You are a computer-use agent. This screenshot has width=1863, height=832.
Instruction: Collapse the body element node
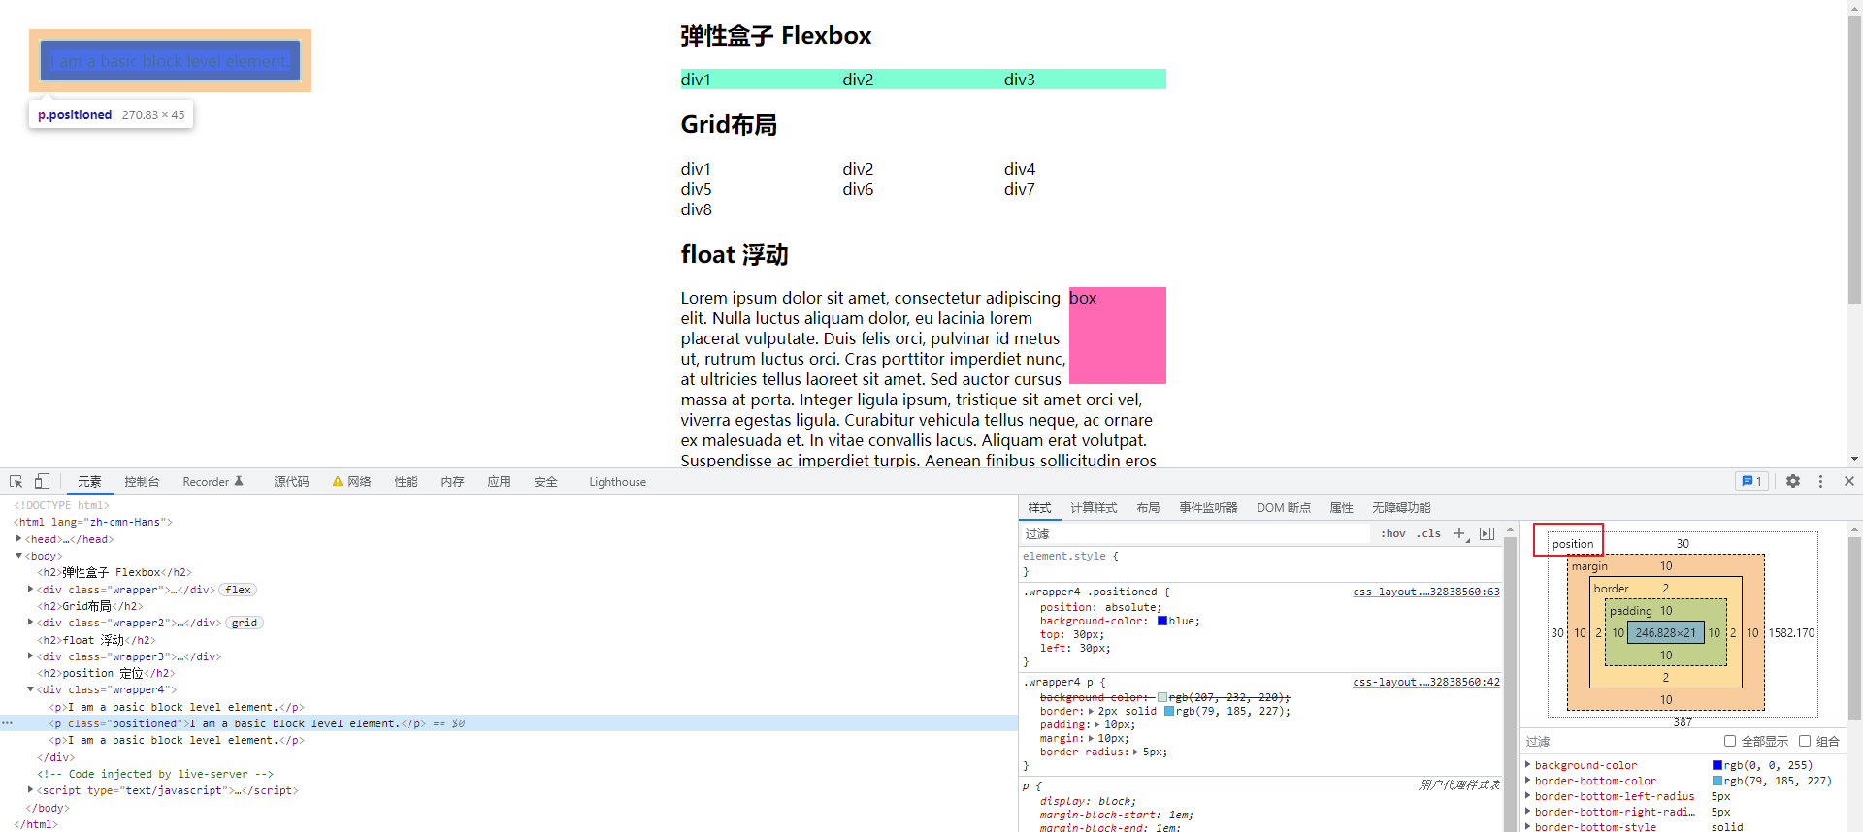click(19, 556)
